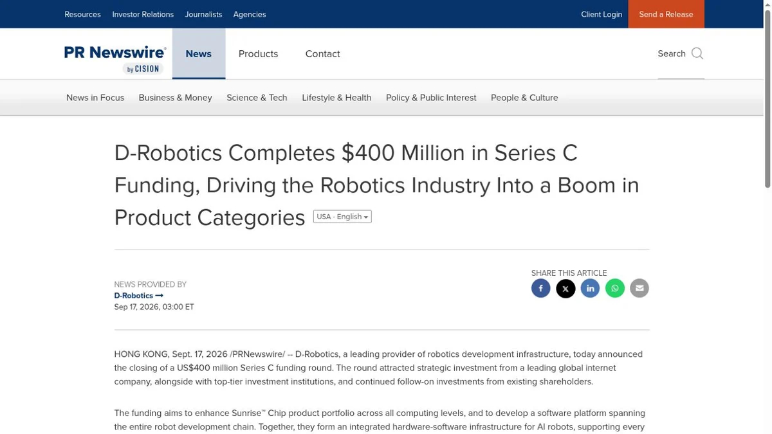772x434 pixels.
Task: Open the Client Login link
Action: pos(602,14)
